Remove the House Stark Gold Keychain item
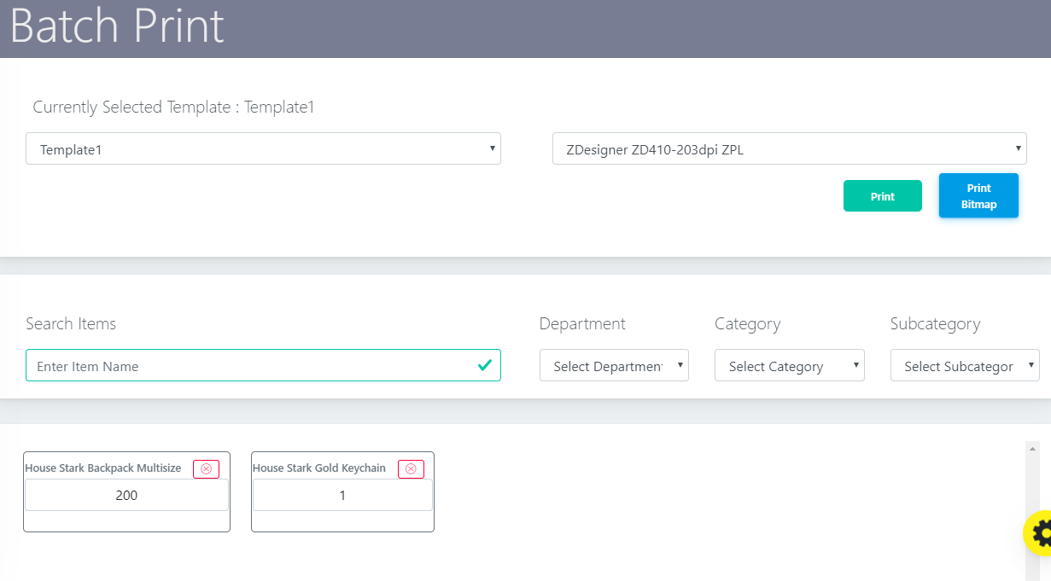Image resolution: width=1051 pixels, height=581 pixels. pos(411,468)
